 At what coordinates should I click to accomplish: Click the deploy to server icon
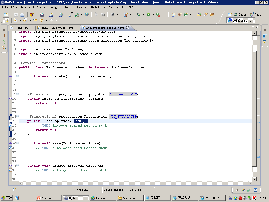[x=70, y=15]
